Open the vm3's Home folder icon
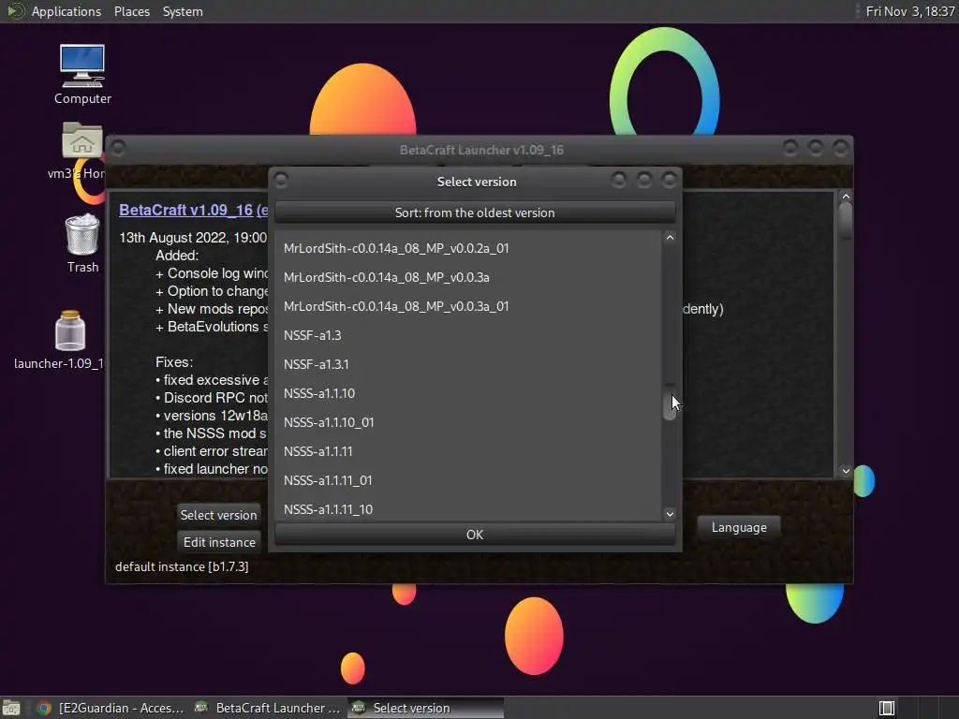 pos(82,140)
